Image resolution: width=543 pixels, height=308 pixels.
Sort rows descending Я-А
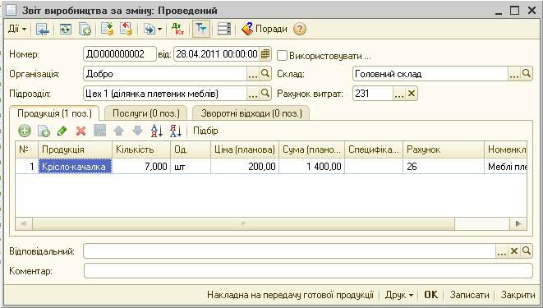point(176,131)
